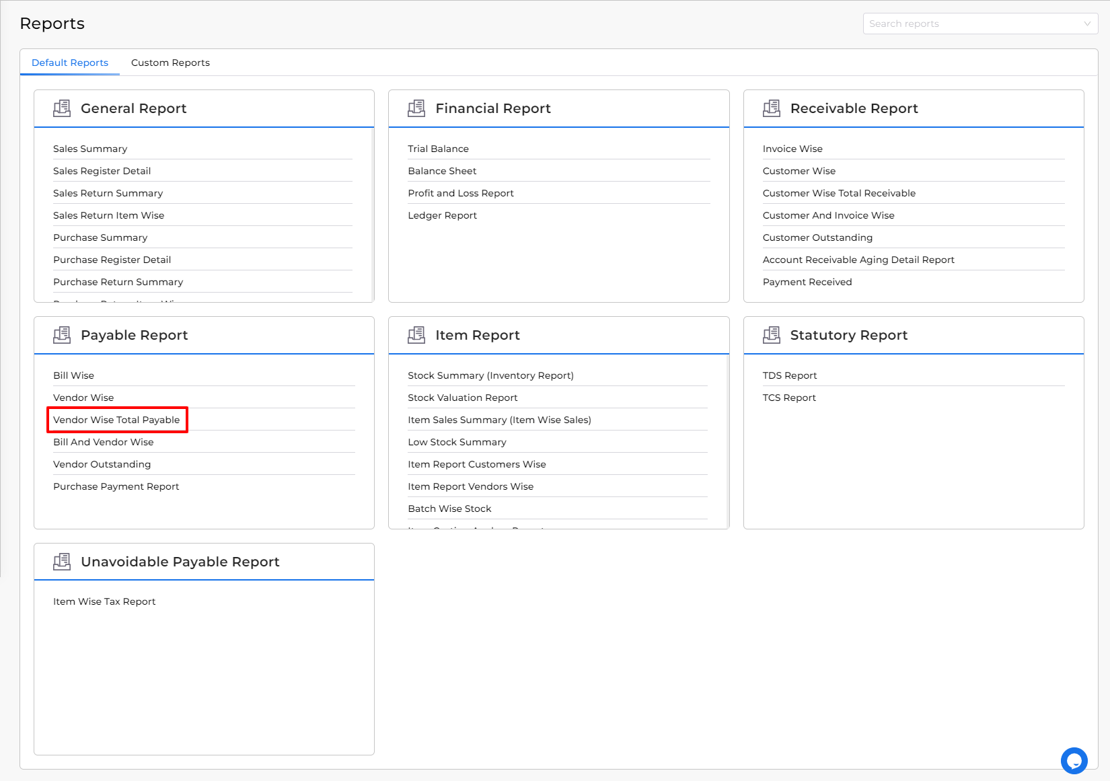Click the General Report list scrollbar
Image resolution: width=1110 pixels, height=781 pixels.
[372, 214]
